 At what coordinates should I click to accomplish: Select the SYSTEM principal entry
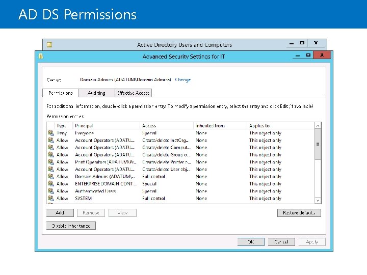tap(83, 198)
